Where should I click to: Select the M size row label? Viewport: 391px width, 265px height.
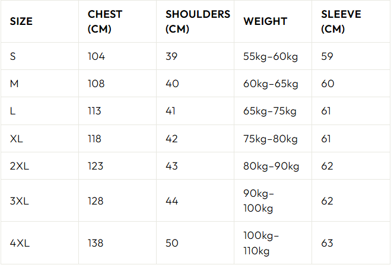(15, 84)
